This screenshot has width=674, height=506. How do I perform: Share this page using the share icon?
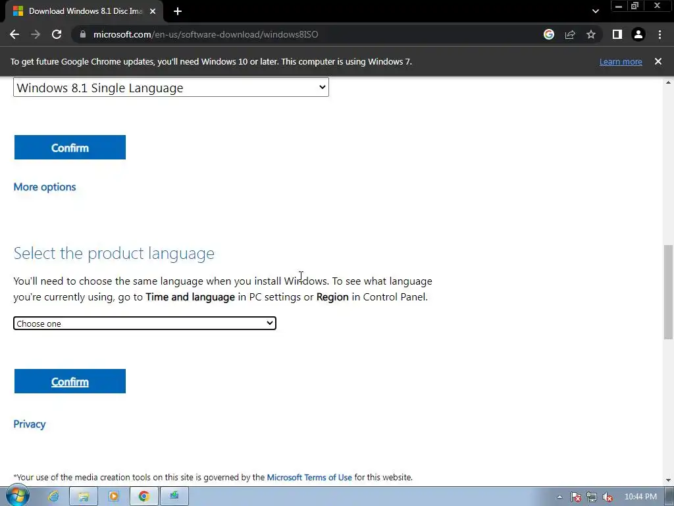570,34
